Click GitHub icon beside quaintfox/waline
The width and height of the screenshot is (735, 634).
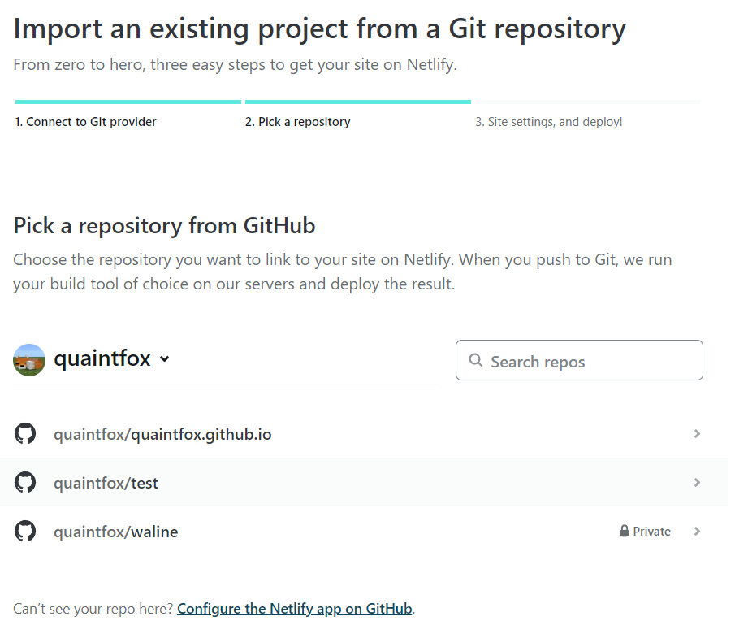coord(26,532)
